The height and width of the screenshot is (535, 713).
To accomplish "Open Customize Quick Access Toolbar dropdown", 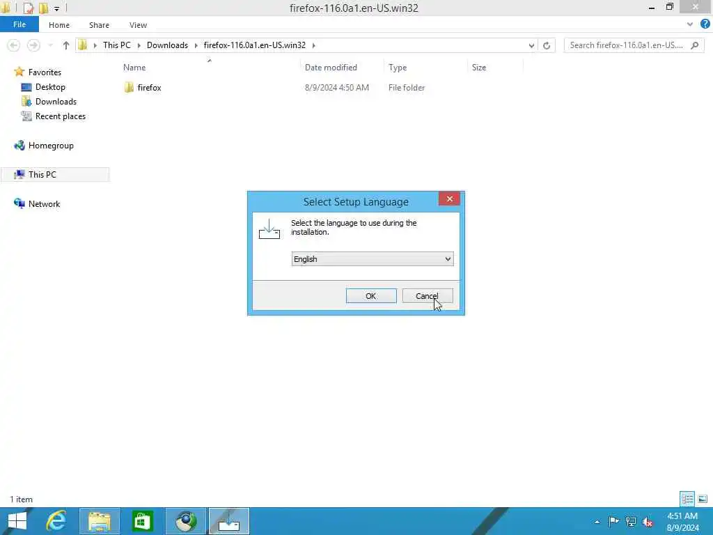I will click(57, 8).
